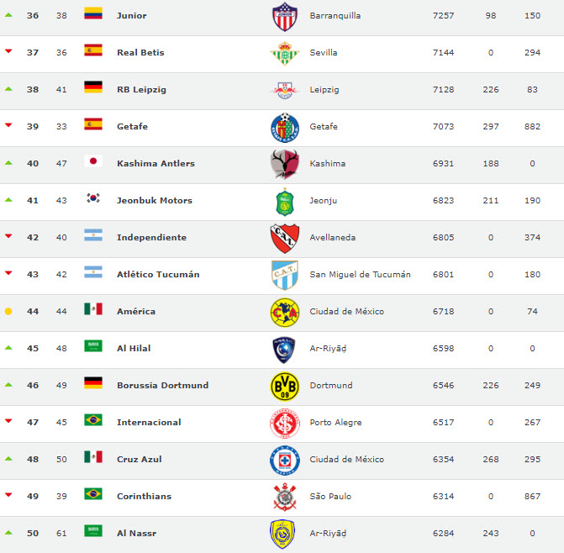Click the RB Leipzig club logo
This screenshot has height=553, width=564.
[285, 90]
